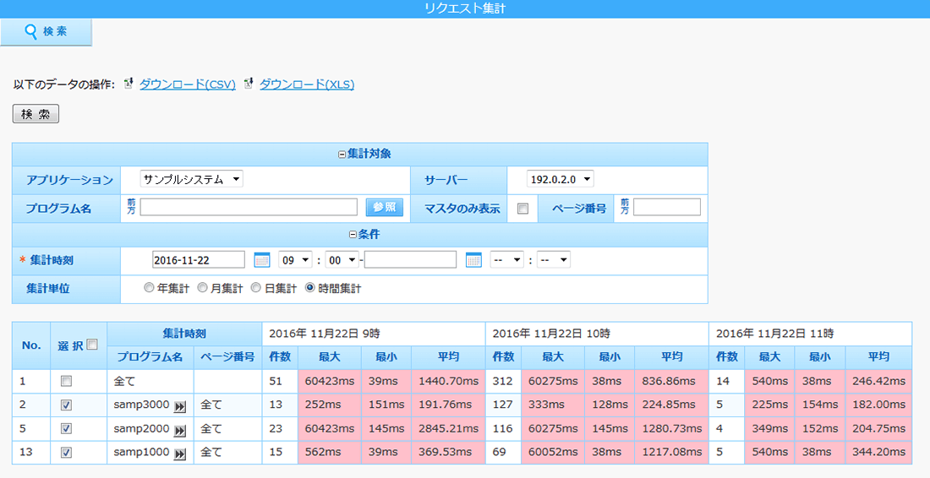Click the プログラム名 input field
This screenshot has width=930, height=478.
coord(249,207)
